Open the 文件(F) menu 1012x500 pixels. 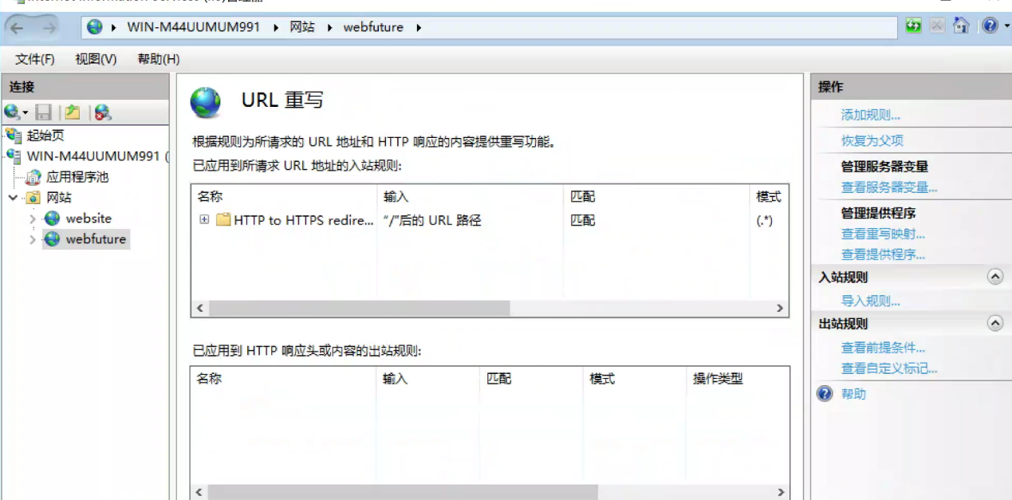[35, 59]
